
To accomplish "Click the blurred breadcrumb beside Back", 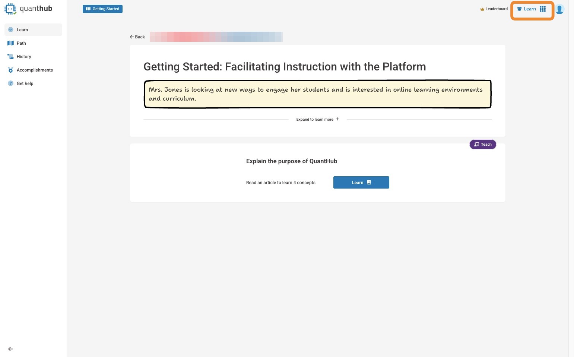I will 216,37.
